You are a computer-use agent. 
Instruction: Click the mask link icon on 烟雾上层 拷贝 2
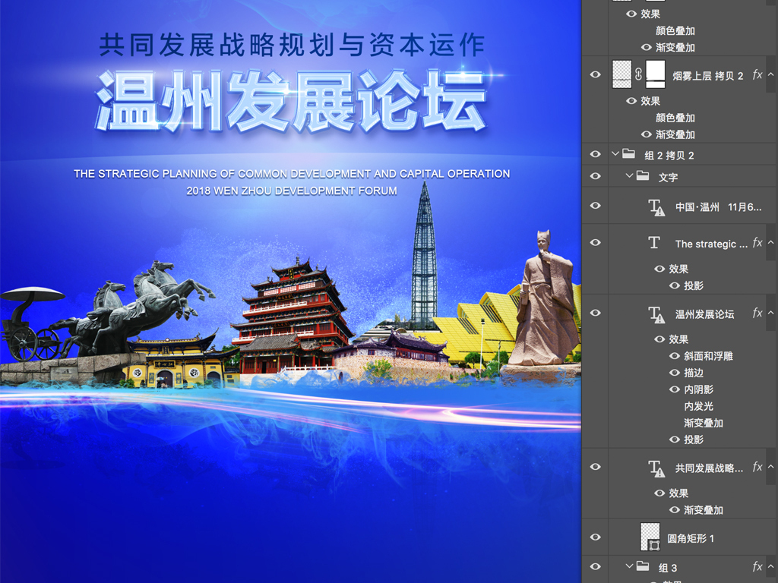[639, 74]
